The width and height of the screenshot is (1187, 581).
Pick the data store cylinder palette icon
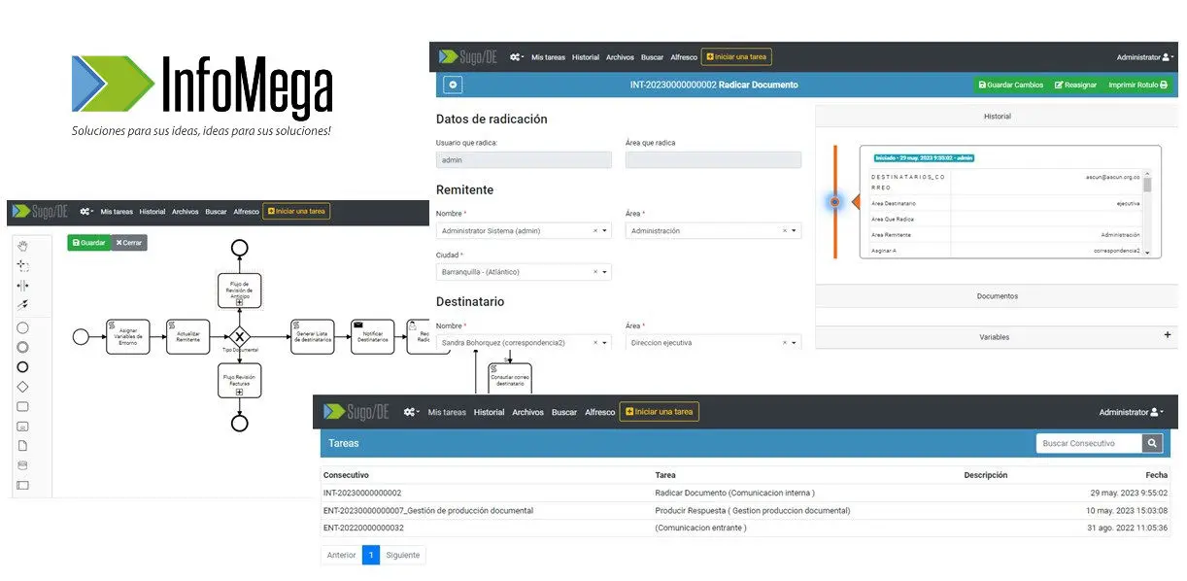[x=23, y=465]
